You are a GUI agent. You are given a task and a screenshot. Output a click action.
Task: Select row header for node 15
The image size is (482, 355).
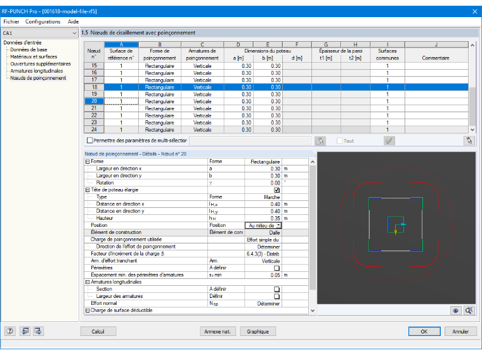(94, 66)
